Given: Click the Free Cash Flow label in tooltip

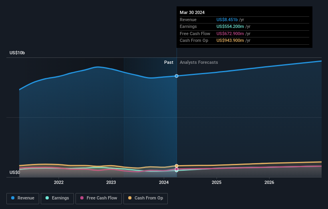Looking at the screenshot, I should click(195, 34).
